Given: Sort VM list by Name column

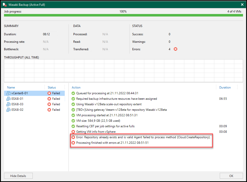Looking at the screenshot, I should [x=11, y=87].
